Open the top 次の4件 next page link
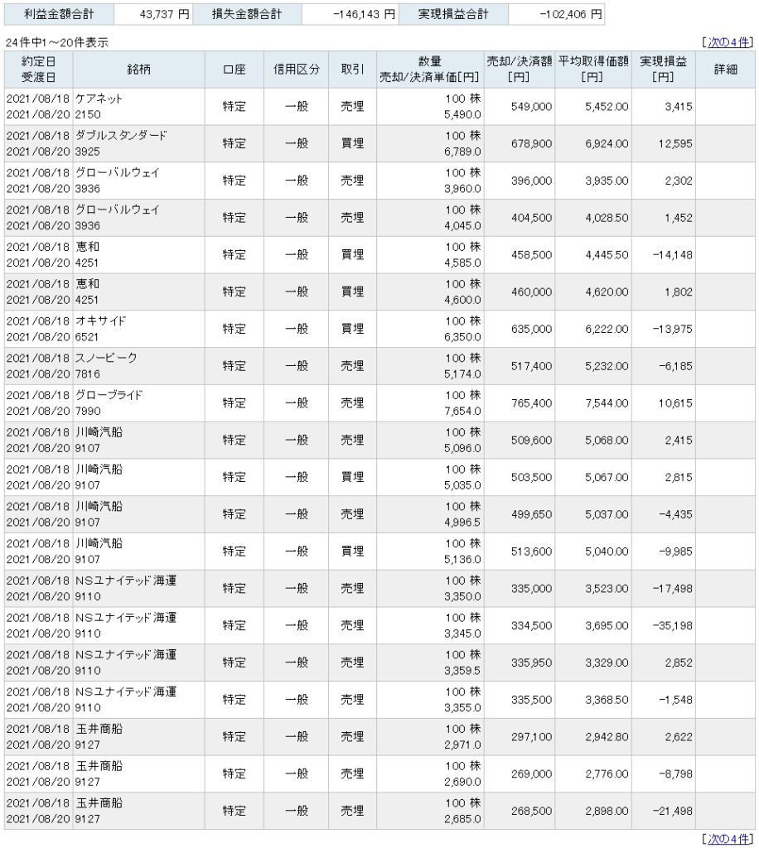 pos(728,42)
